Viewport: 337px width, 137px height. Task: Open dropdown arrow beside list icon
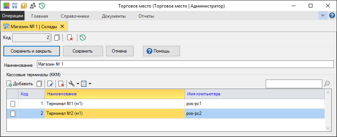[90, 84]
